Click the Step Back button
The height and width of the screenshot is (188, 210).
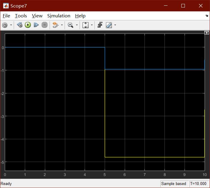pos(19,25)
